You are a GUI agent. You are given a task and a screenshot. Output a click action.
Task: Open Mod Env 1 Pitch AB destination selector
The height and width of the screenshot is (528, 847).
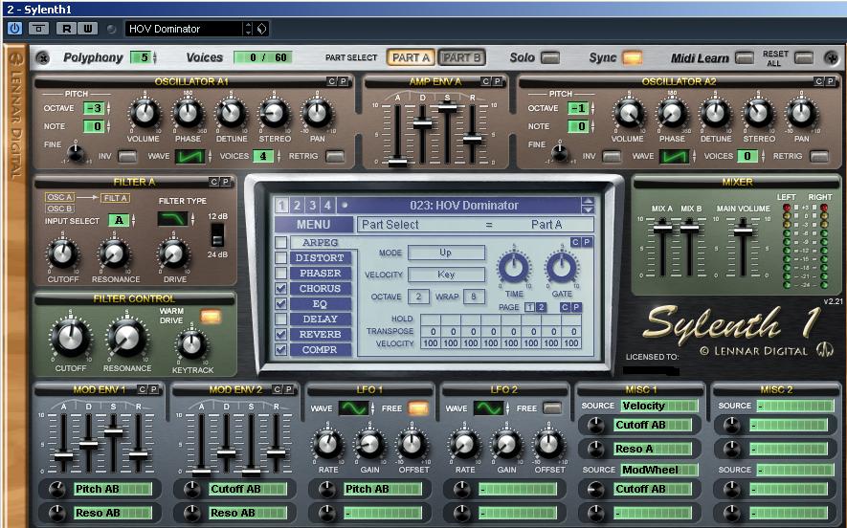[113, 489]
